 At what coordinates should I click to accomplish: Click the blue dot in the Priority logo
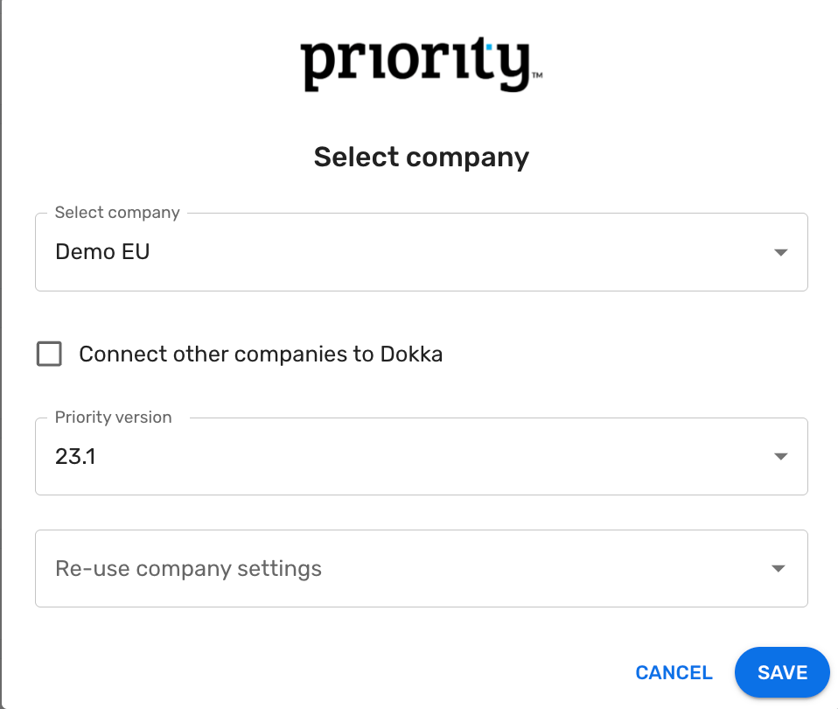click(x=491, y=46)
